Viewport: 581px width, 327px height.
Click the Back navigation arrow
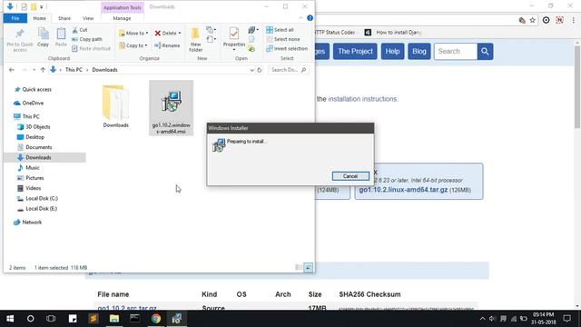tap(12, 70)
